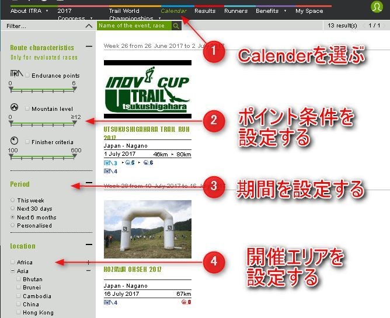Click ITRA 4 badge under Nozawa Onsen

click(110, 303)
